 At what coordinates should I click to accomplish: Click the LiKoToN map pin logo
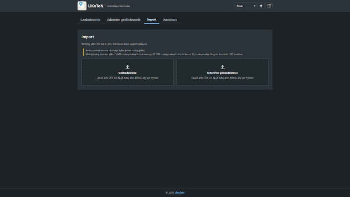[x=82, y=6]
